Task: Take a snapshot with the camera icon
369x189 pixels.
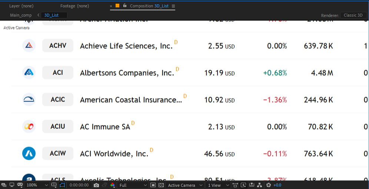Action: 96,185
